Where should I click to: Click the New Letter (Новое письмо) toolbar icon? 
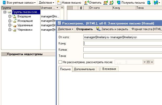59,3
